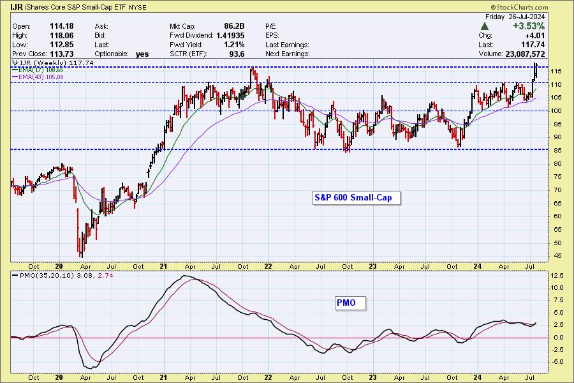The image size is (574, 383).
Task: Click the Optionable value yes
Action: [x=142, y=54]
